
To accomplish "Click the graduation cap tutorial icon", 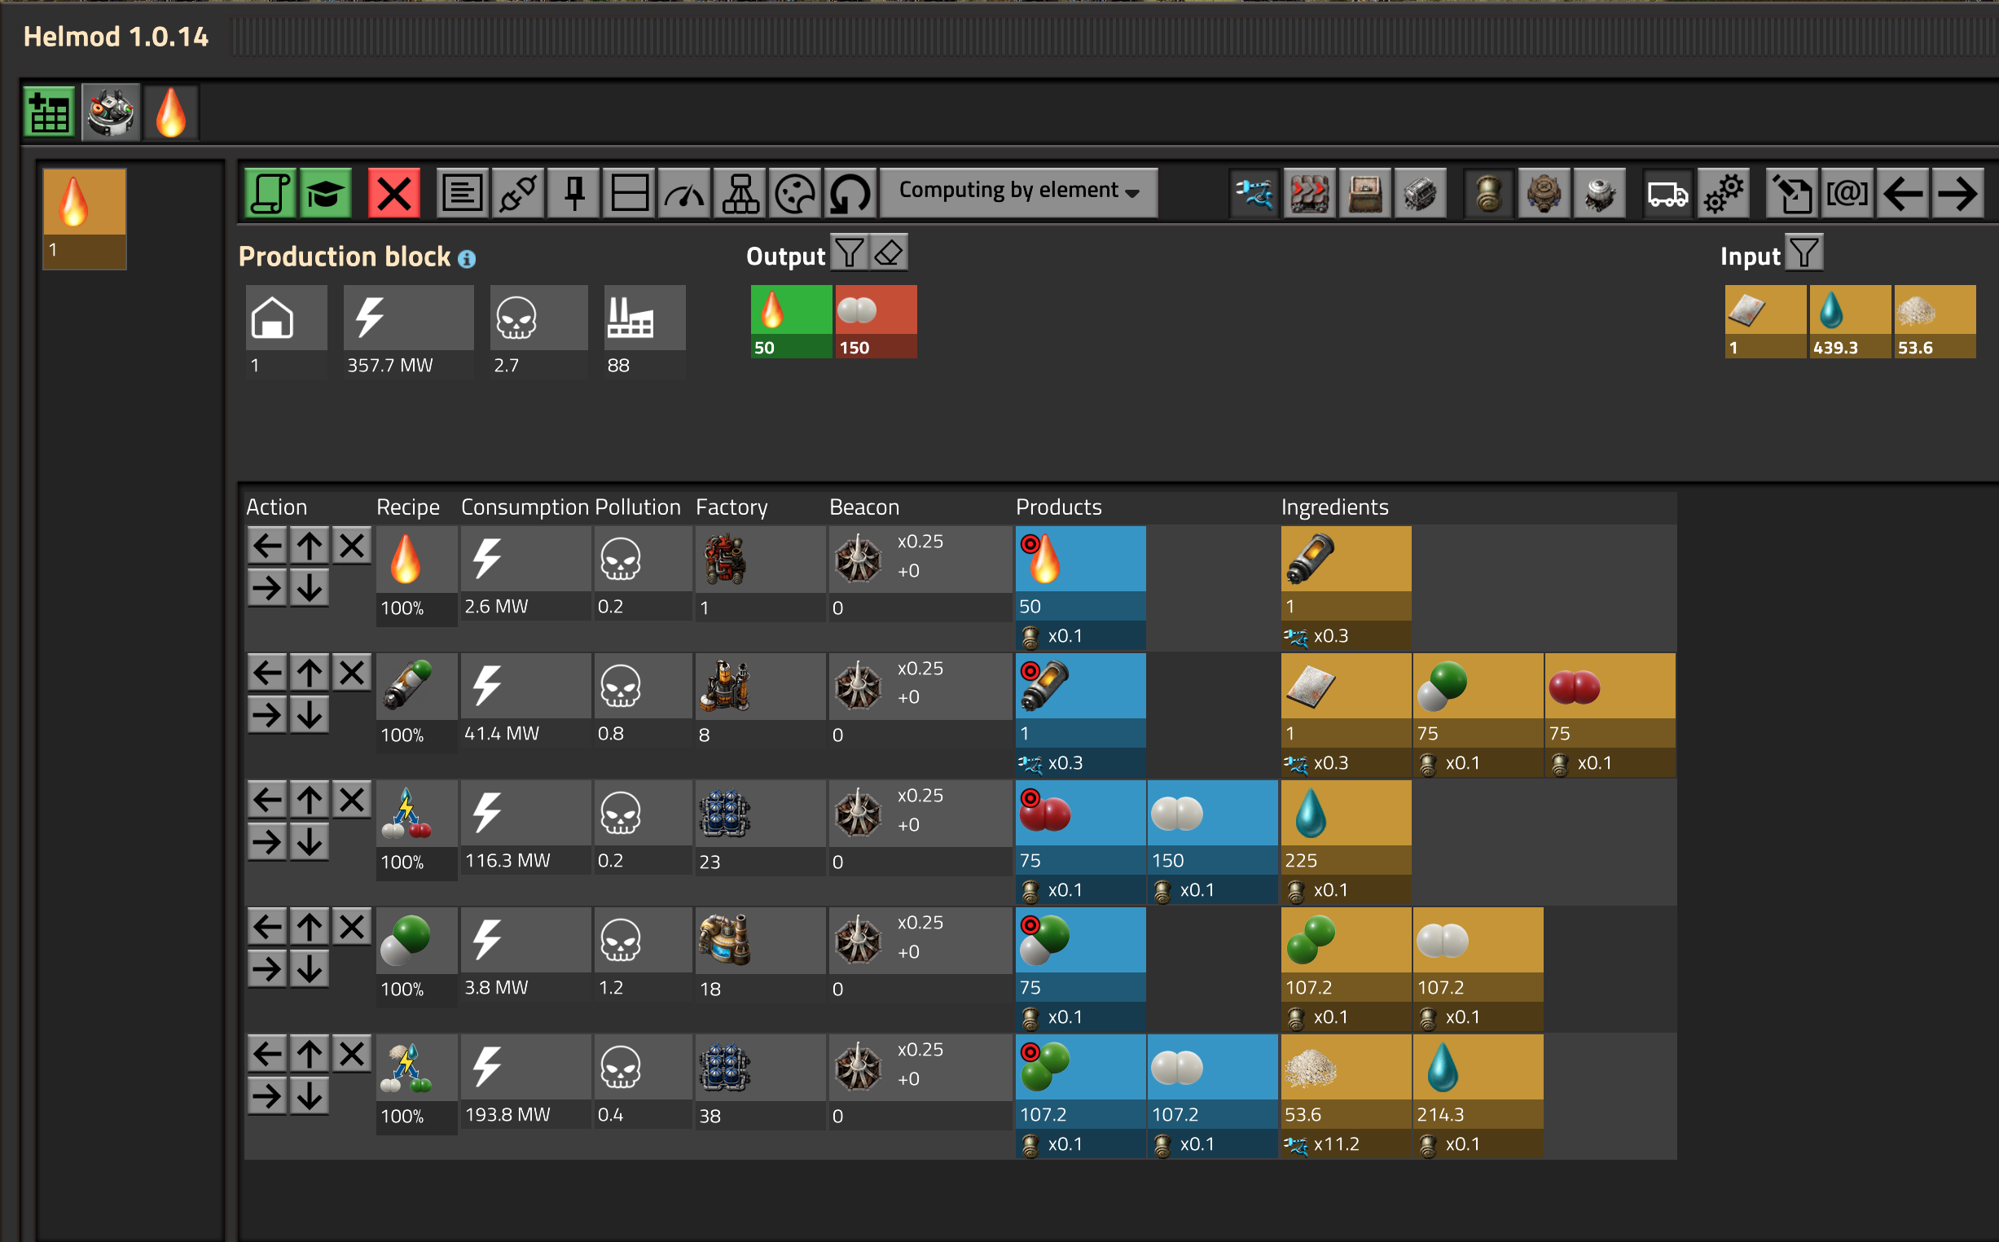I will 326,194.
